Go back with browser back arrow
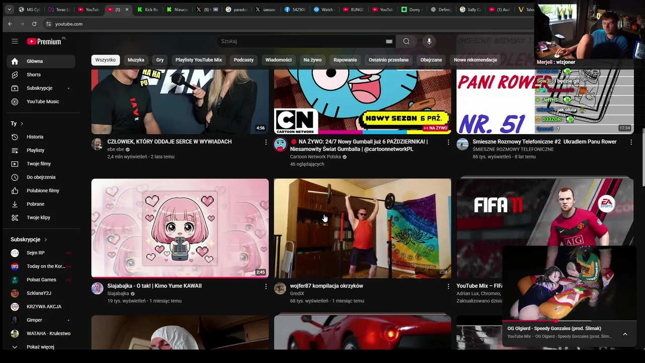The image size is (645, 363). (x=10, y=24)
